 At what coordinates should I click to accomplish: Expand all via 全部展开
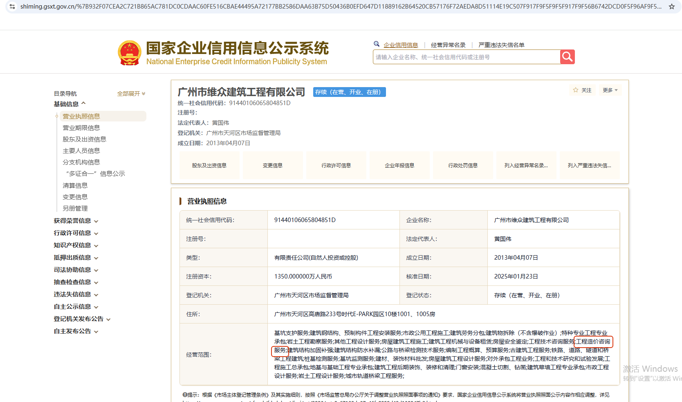point(131,94)
